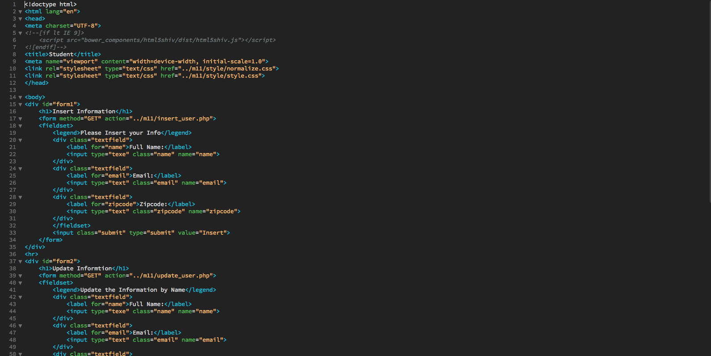Fold the IE conditional comment on line 5
Screen dimensions: 711x356
[20, 33]
